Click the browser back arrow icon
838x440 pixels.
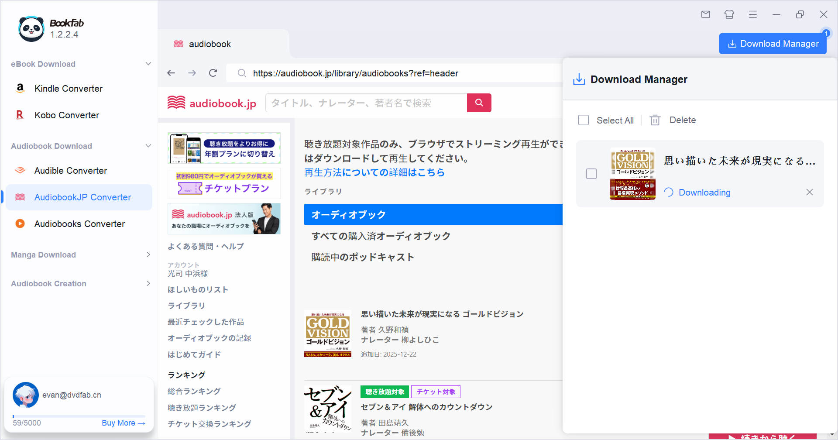point(171,73)
